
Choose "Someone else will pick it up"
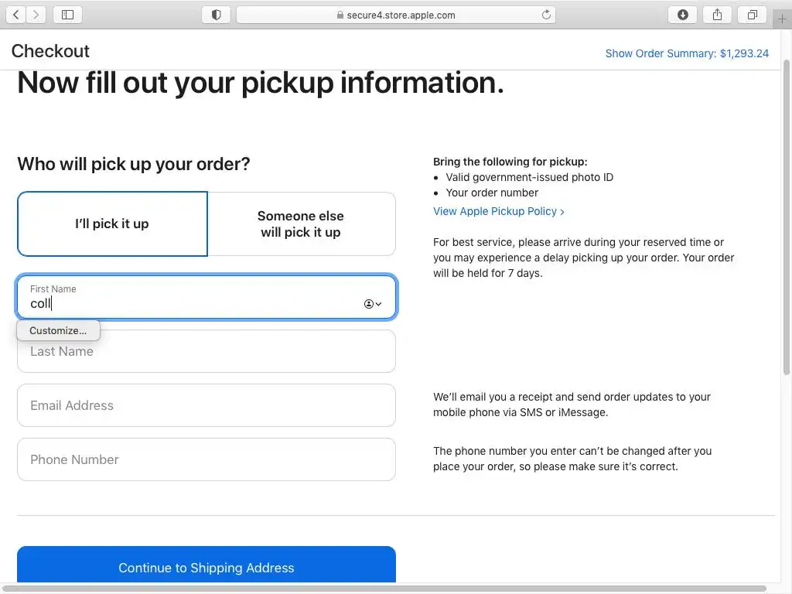pyautogui.click(x=301, y=224)
